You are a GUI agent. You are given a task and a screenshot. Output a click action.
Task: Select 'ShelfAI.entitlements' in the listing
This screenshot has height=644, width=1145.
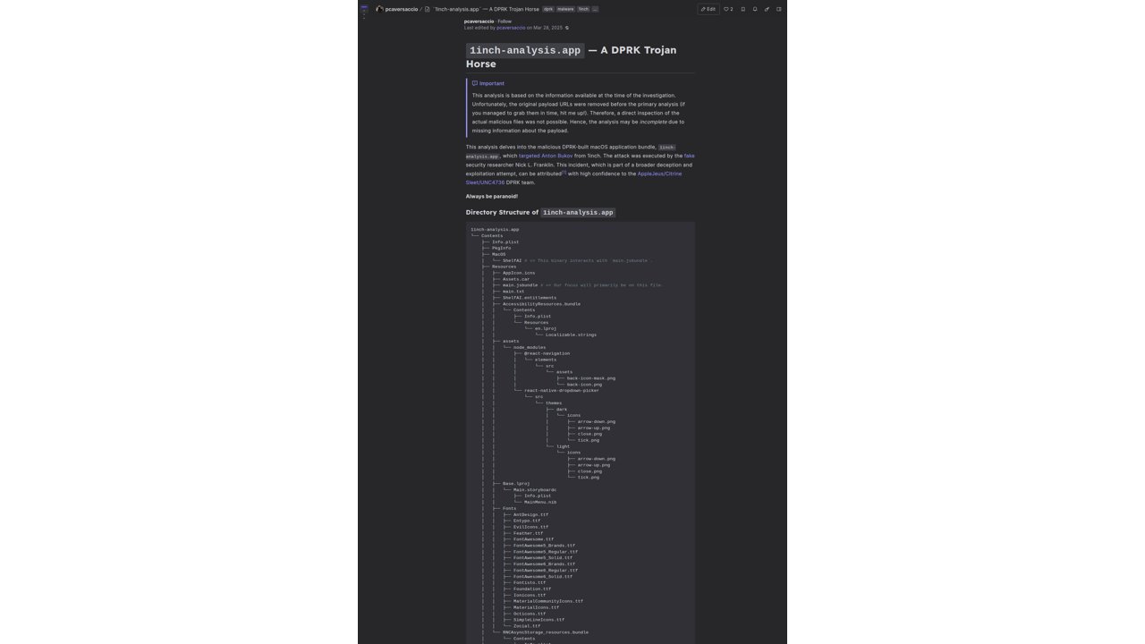click(530, 298)
